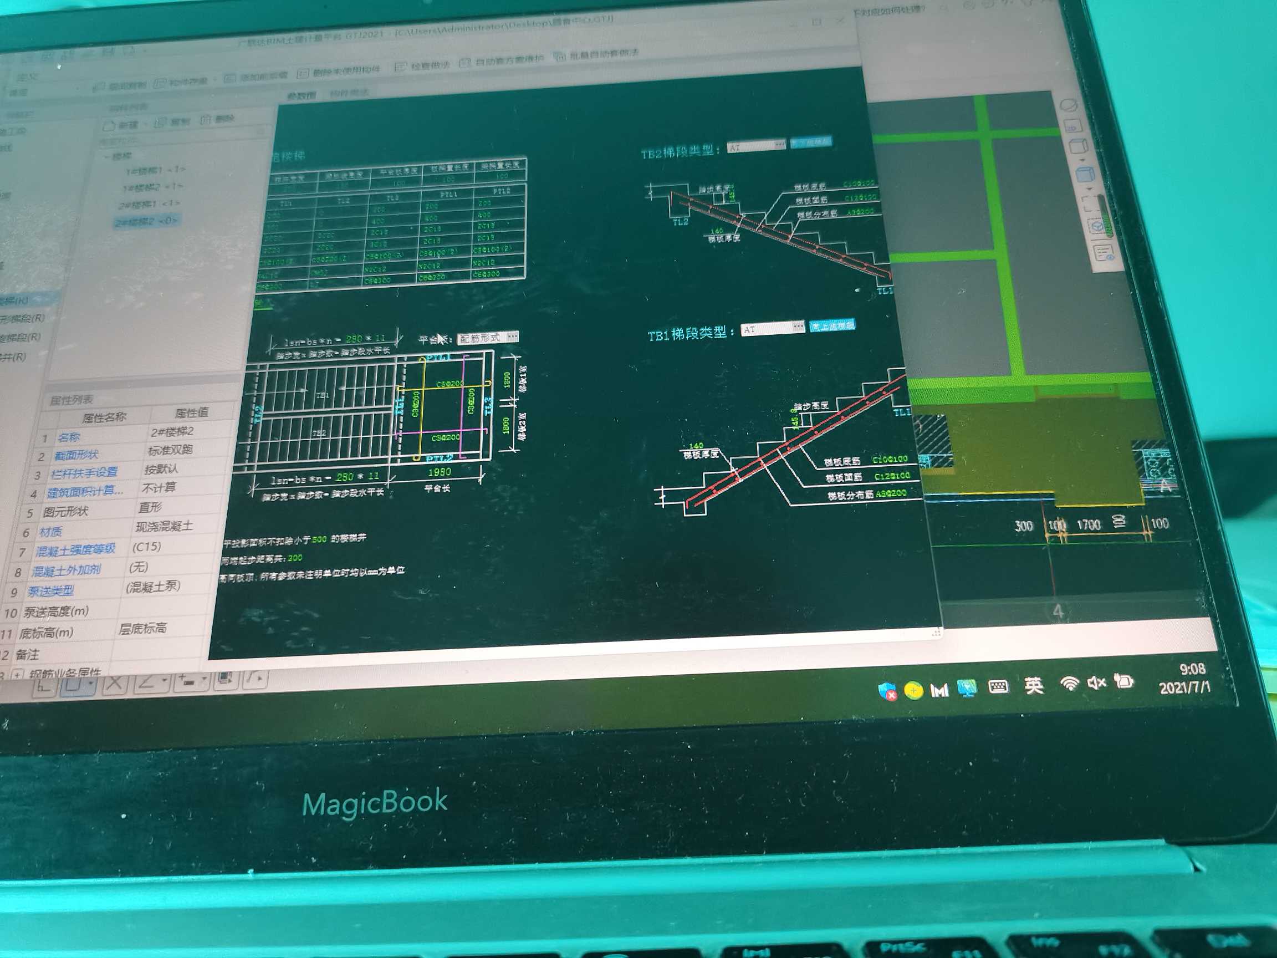1277x958 pixels.
Task: Click the Wi-Fi network tray icon
Action: [x=1070, y=684]
